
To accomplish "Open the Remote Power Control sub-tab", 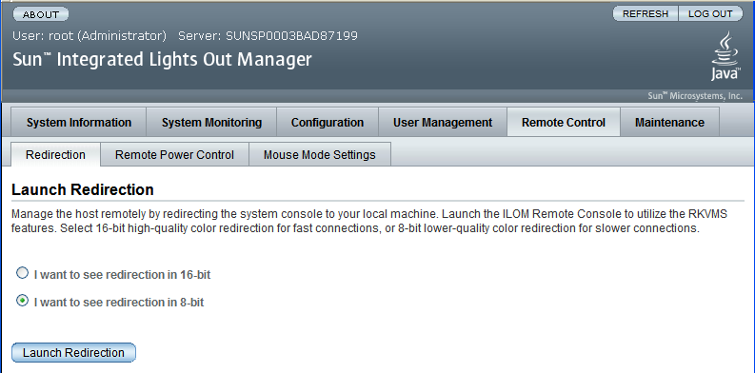I will tap(174, 155).
